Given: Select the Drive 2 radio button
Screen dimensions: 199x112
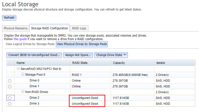Looking at the screenshot, I should click(x=10, y=98).
